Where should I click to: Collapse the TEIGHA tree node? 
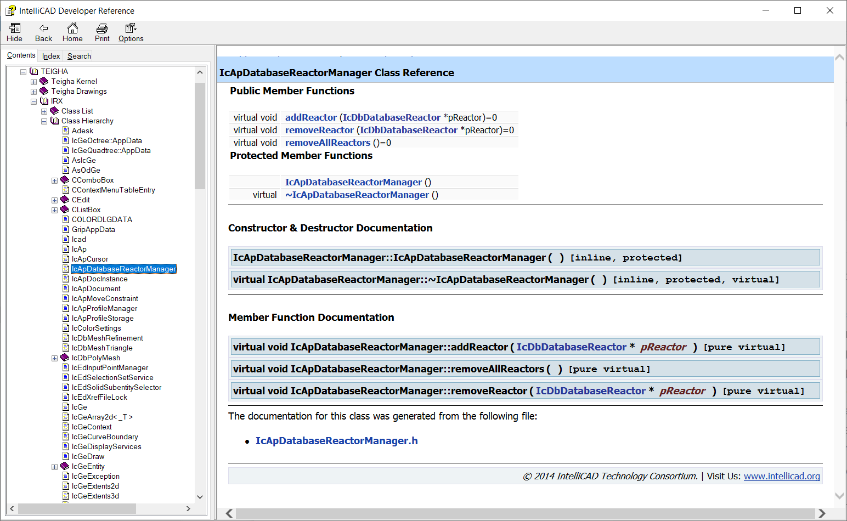coord(24,72)
